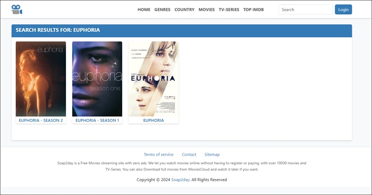Open the Euphoria Season 2 poster thumbnail

point(41,79)
